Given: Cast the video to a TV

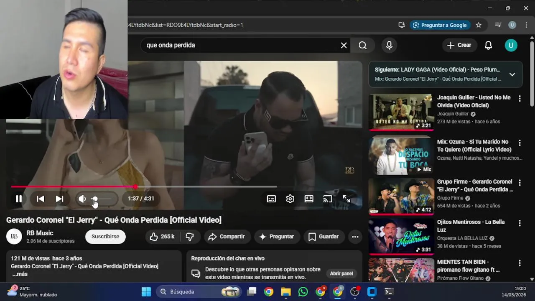Looking at the screenshot, I should [328, 199].
